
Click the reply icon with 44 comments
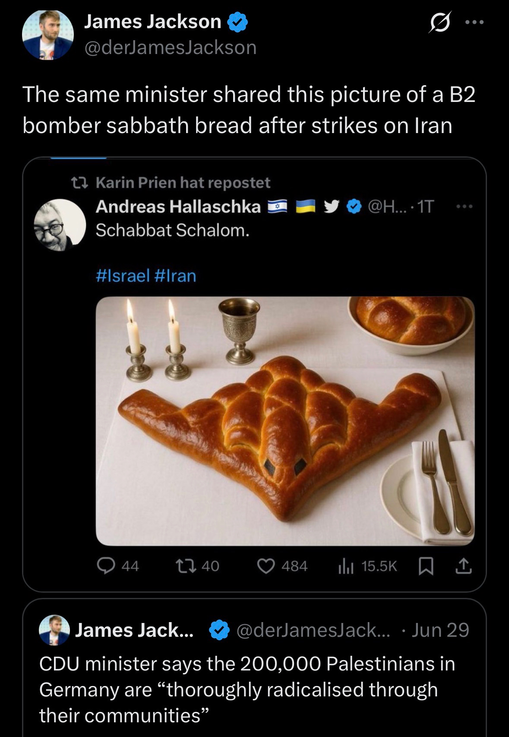[106, 566]
